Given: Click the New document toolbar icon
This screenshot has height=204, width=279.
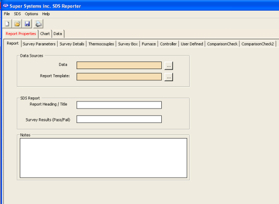Looking at the screenshot, I should tap(7, 24).
